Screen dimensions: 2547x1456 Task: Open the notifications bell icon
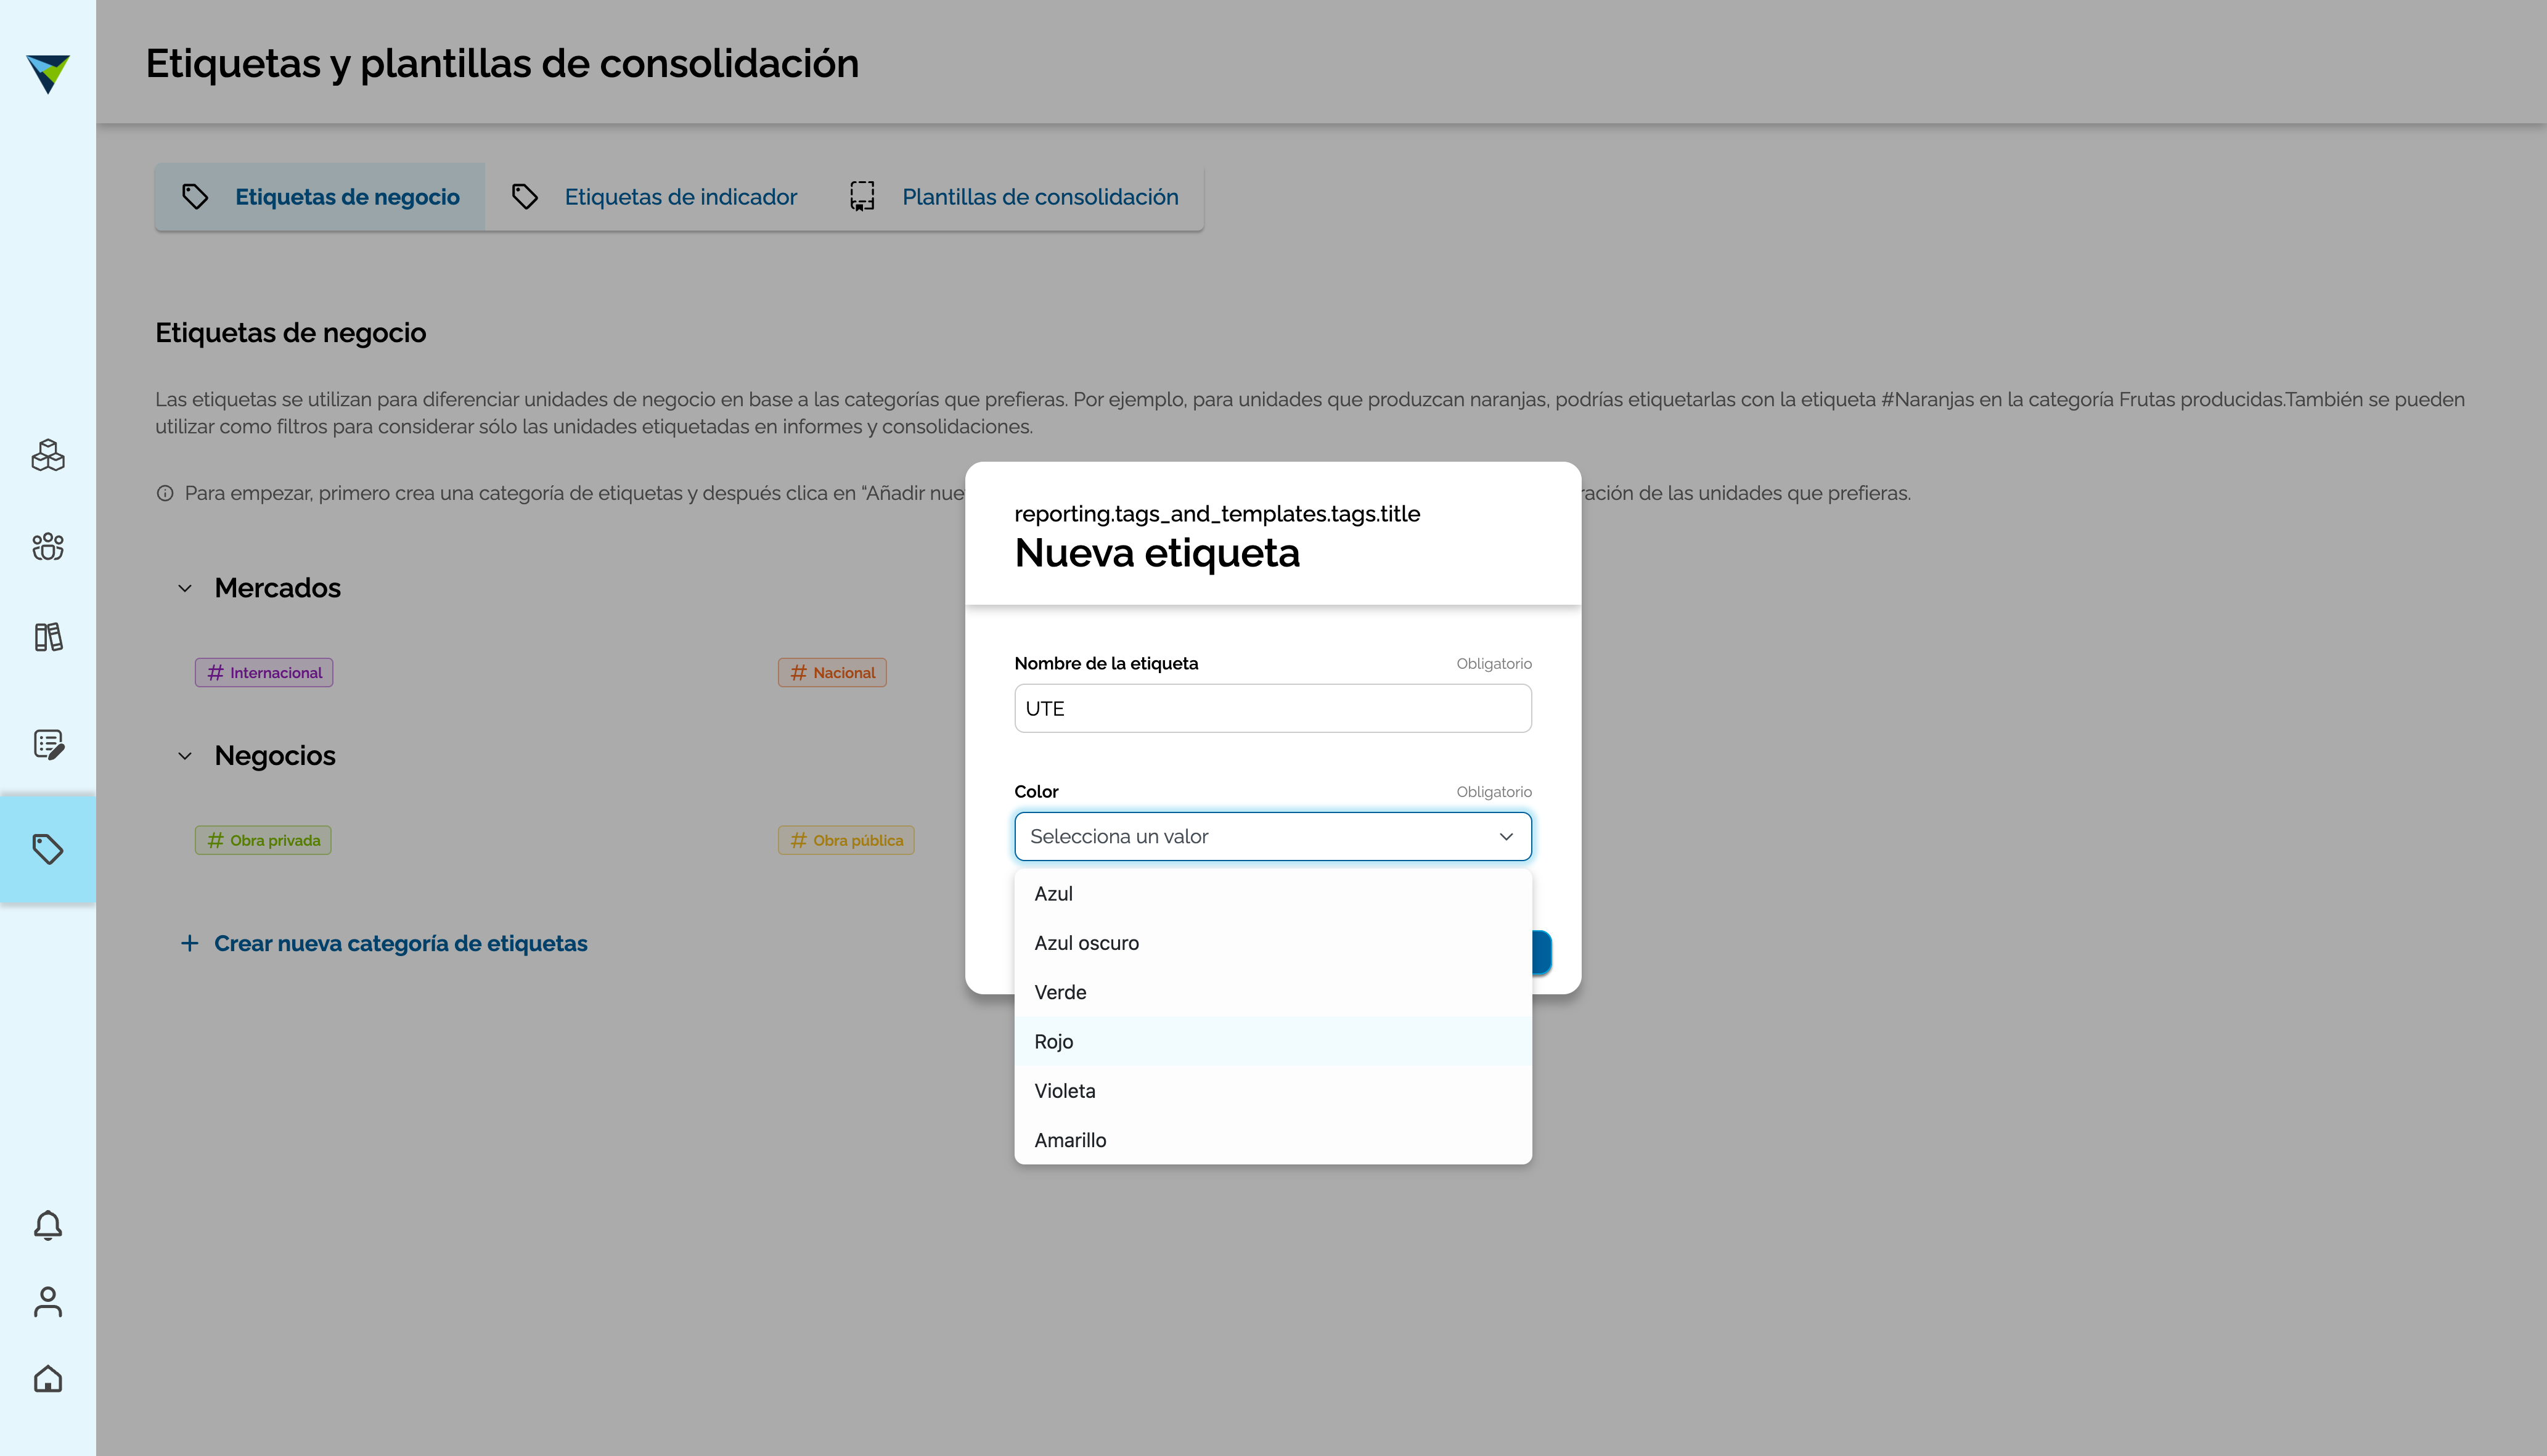click(x=48, y=1225)
